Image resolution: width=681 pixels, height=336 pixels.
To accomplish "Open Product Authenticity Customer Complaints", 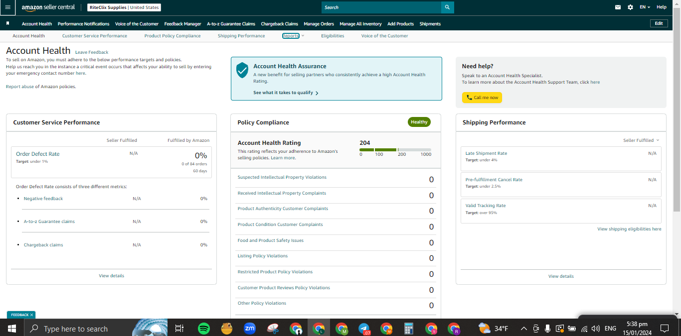I will coord(283,209).
